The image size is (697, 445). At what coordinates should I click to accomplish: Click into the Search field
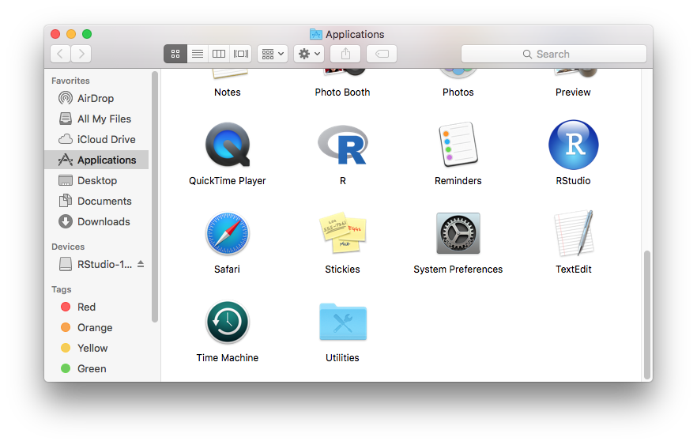[x=553, y=54]
